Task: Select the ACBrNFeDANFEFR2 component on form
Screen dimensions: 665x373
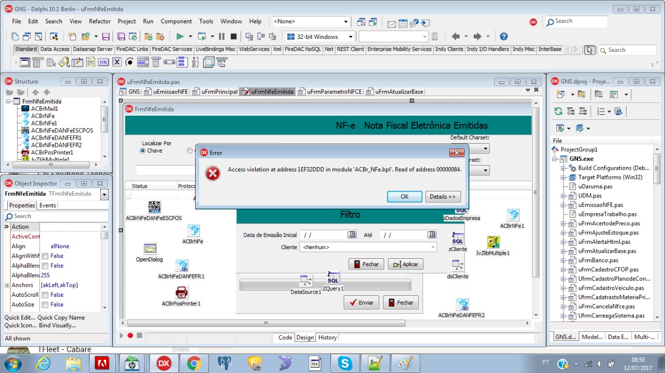Action: click(x=462, y=305)
